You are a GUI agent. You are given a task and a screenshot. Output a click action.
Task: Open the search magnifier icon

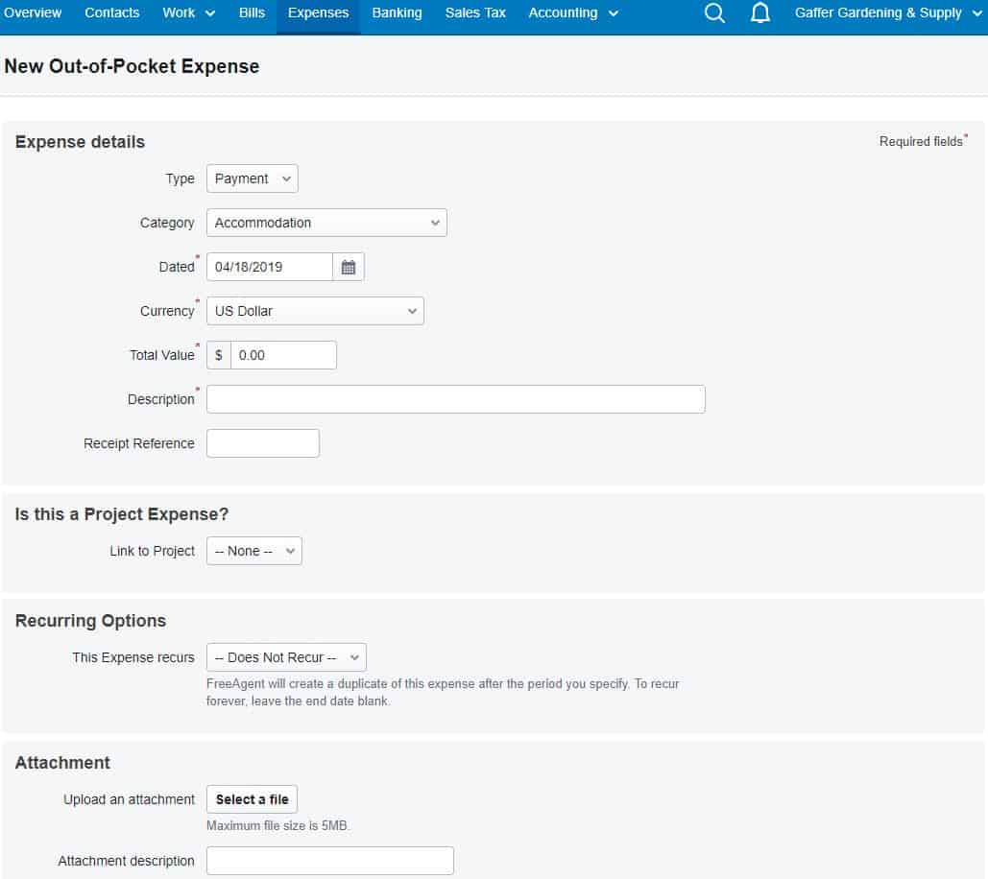(x=714, y=12)
